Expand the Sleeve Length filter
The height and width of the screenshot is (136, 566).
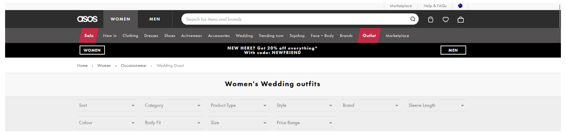click(436, 105)
